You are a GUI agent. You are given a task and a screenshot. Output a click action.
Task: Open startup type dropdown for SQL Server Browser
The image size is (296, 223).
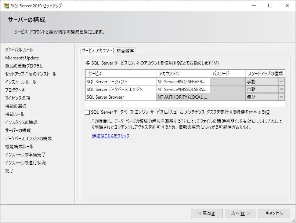tap(281, 97)
